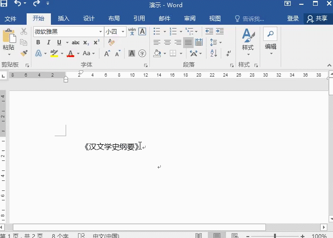This screenshot has width=333, height=238.
Task: Align text left
Action: point(157,42)
